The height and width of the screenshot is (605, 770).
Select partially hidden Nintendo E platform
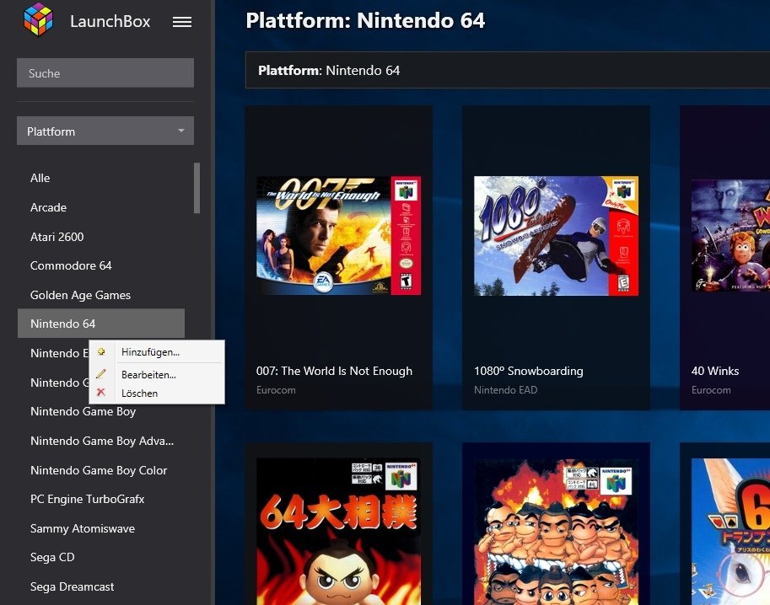(x=59, y=353)
